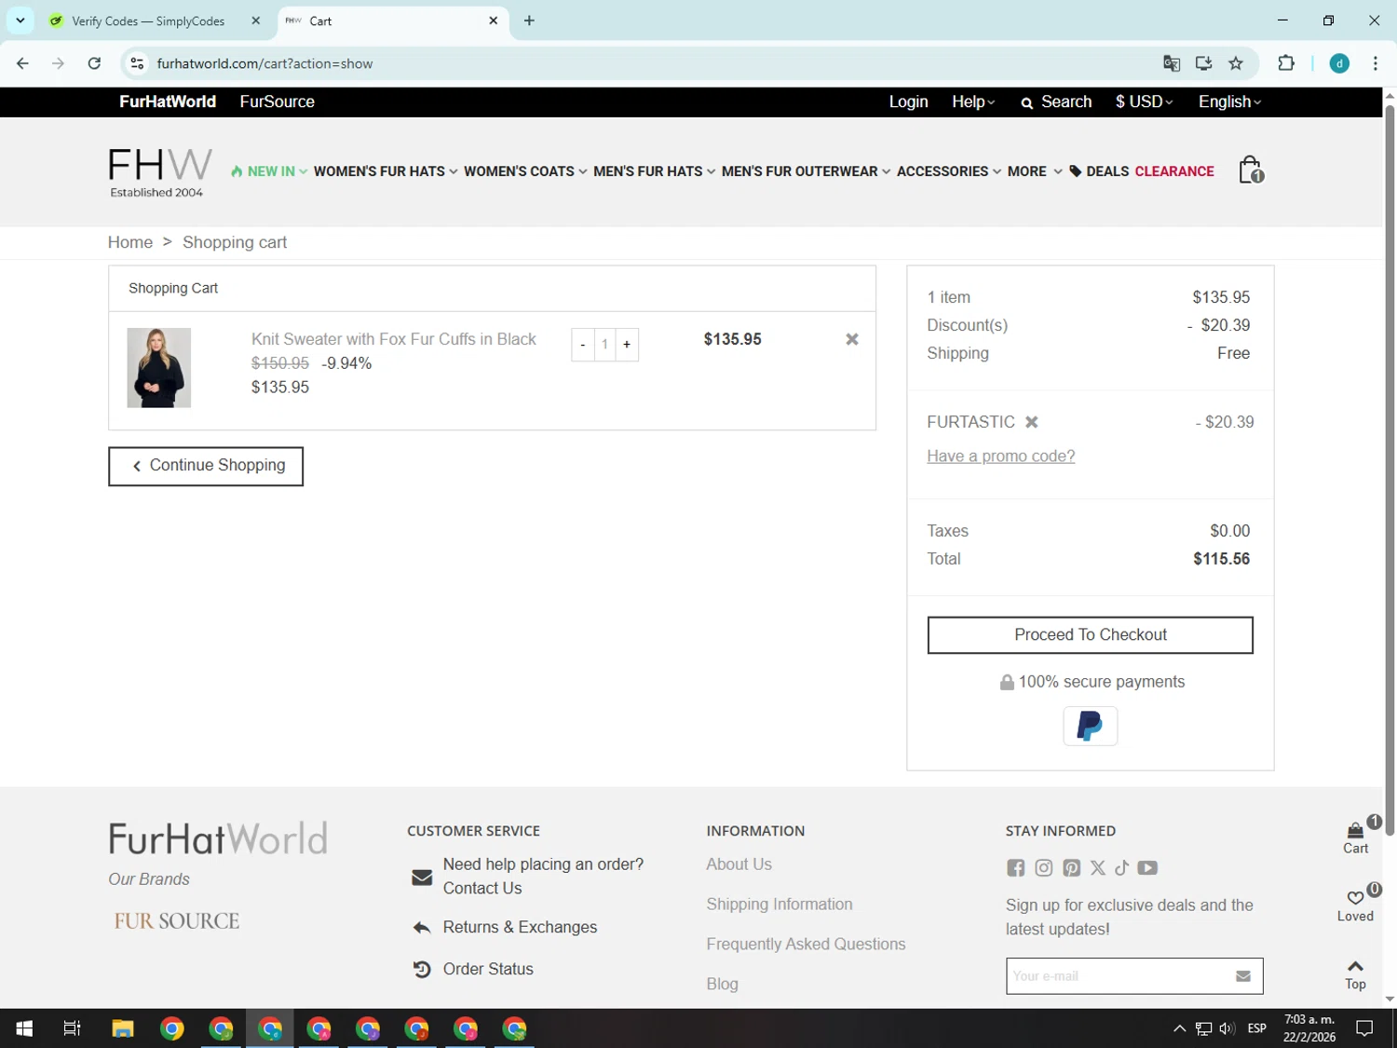The width and height of the screenshot is (1397, 1048).
Task: Reload the cart page
Action: [x=94, y=63]
